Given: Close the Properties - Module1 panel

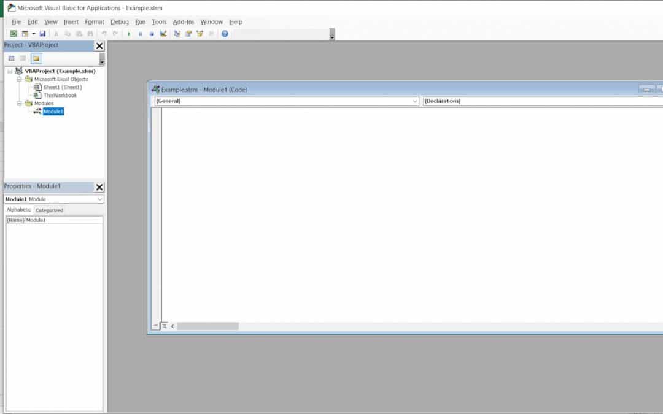Looking at the screenshot, I should (x=99, y=187).
